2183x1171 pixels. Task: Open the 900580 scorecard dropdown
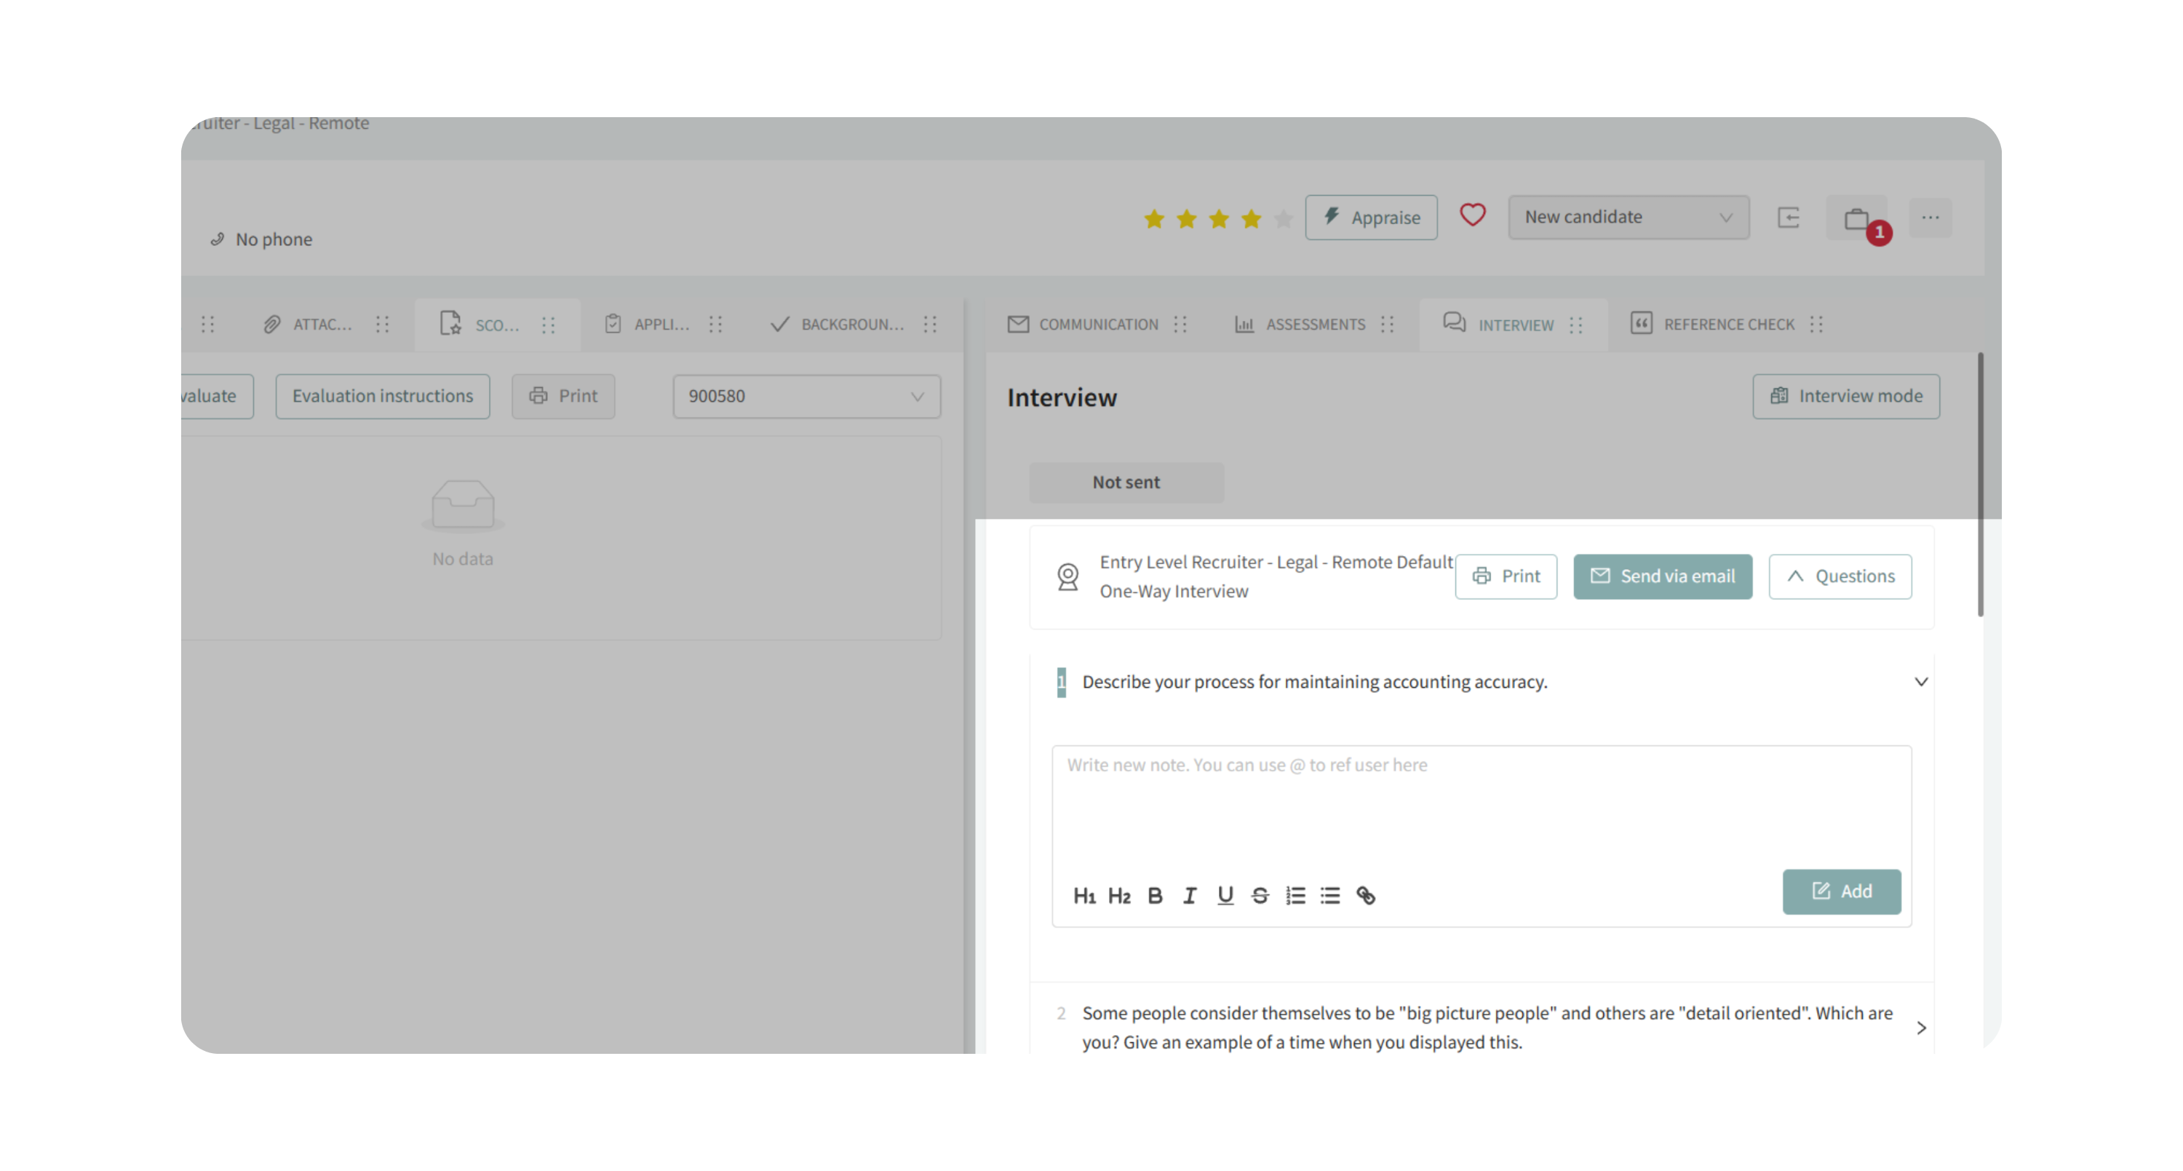806,397
